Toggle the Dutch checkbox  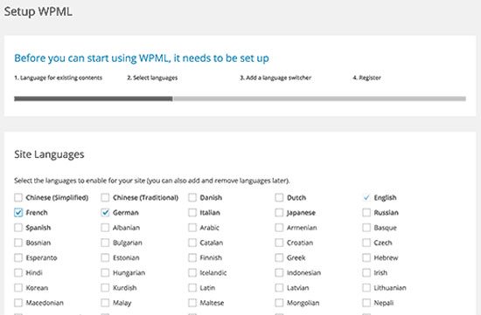point(279,197)
